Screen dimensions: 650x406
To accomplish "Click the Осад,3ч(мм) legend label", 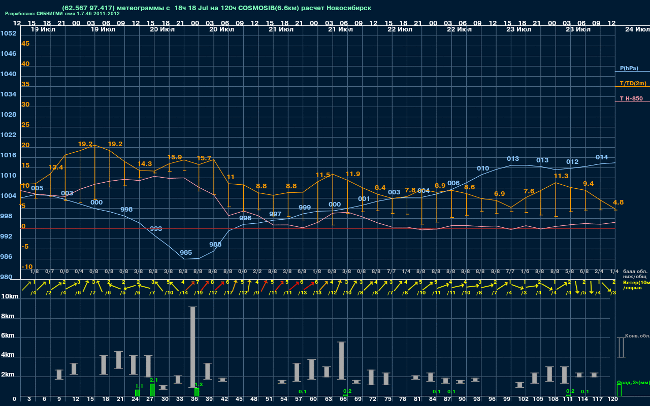I will [x=633, y=382].
